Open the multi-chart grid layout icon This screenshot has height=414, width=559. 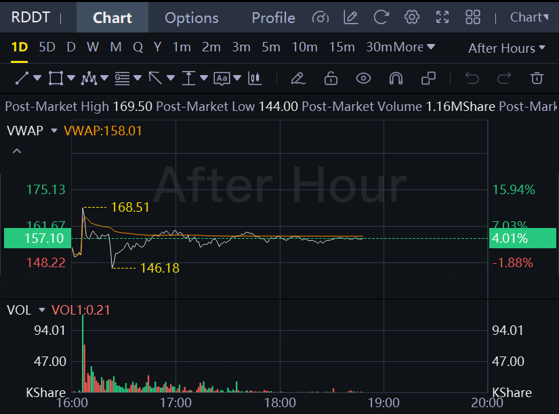[x=473, y=18]
